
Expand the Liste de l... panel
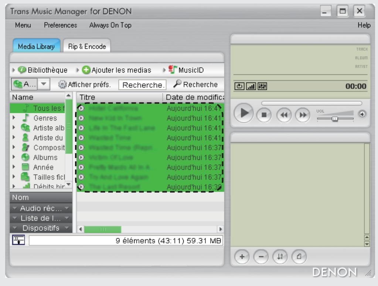click(41, 218)
